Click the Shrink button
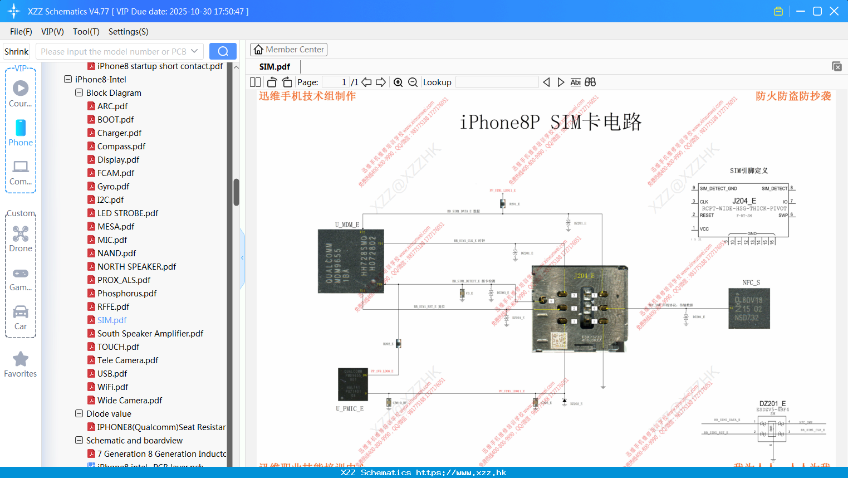This screenshot has height=478, width=848. tap(17, 51)
